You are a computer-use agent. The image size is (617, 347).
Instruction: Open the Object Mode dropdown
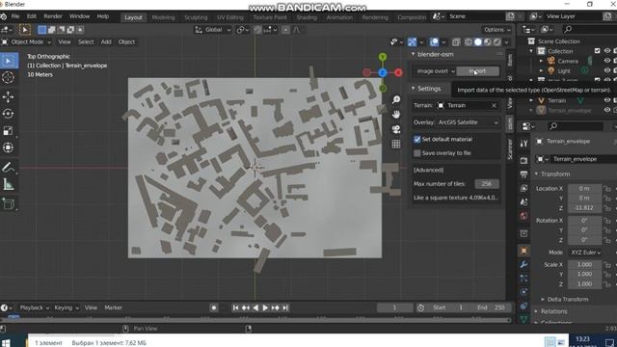(x=27, y=42)
